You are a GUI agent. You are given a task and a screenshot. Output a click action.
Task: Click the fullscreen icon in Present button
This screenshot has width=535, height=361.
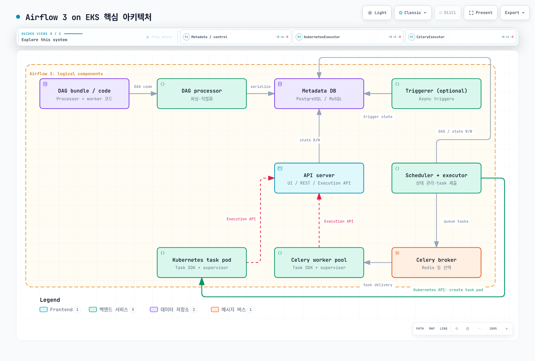tap(471, 13)
